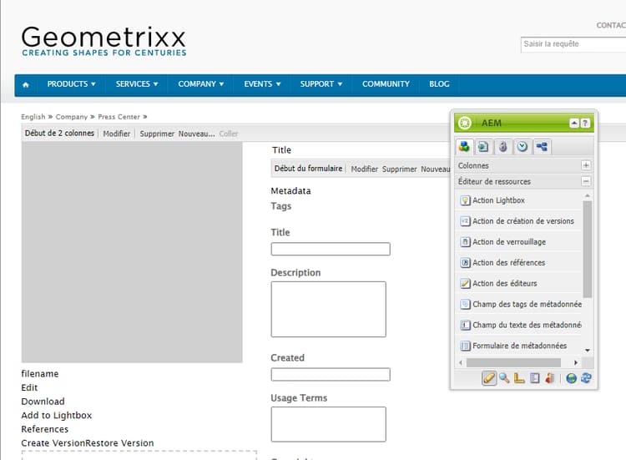The image size is (626, 460).
Task: Follow the Company breadcrumb link
Action: click(72, 117)
